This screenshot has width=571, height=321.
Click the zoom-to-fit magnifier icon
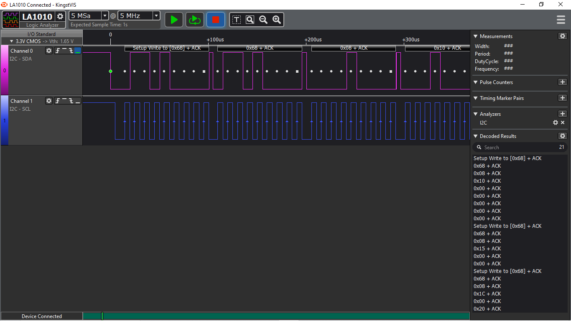(x=250, y=20)
